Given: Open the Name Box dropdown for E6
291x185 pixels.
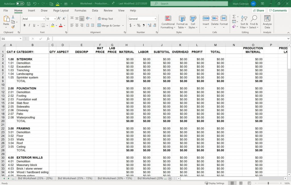Looking at the screenshot, I should [21, 39].
